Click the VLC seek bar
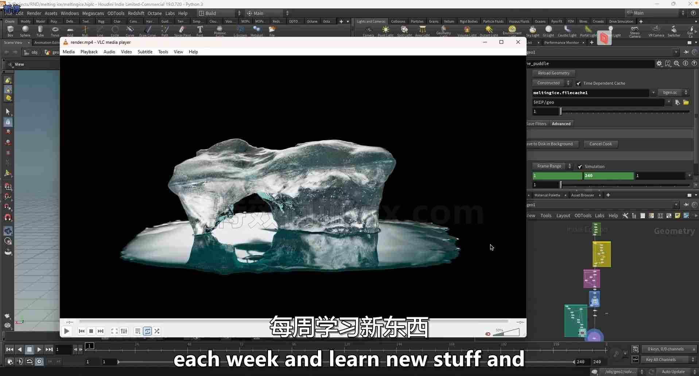The image size is (699, 376). [x=294, y=322]
